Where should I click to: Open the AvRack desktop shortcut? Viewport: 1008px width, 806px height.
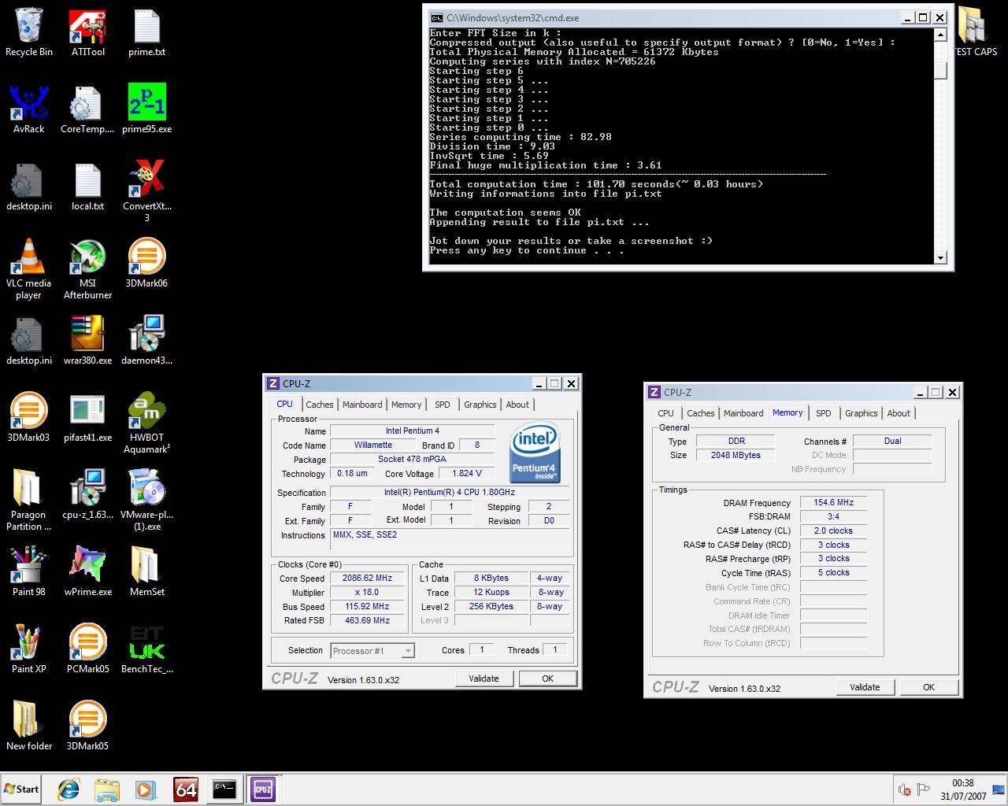tap(29, 109)
